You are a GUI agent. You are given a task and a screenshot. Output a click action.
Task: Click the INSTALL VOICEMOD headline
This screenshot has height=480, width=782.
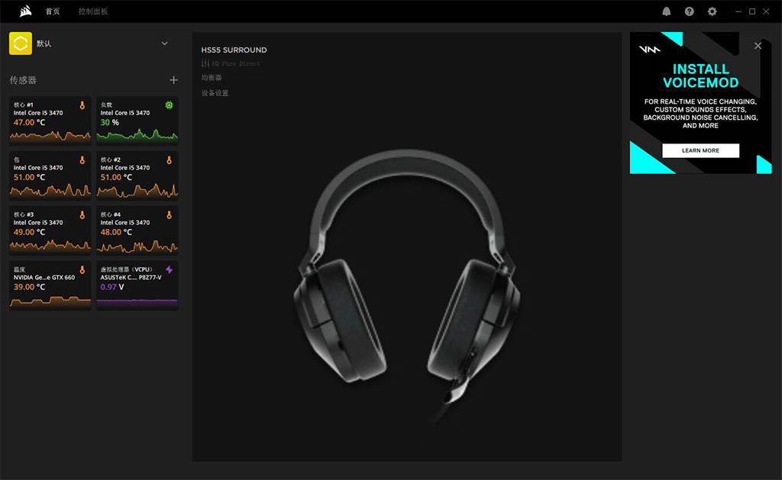coord(701,76)
